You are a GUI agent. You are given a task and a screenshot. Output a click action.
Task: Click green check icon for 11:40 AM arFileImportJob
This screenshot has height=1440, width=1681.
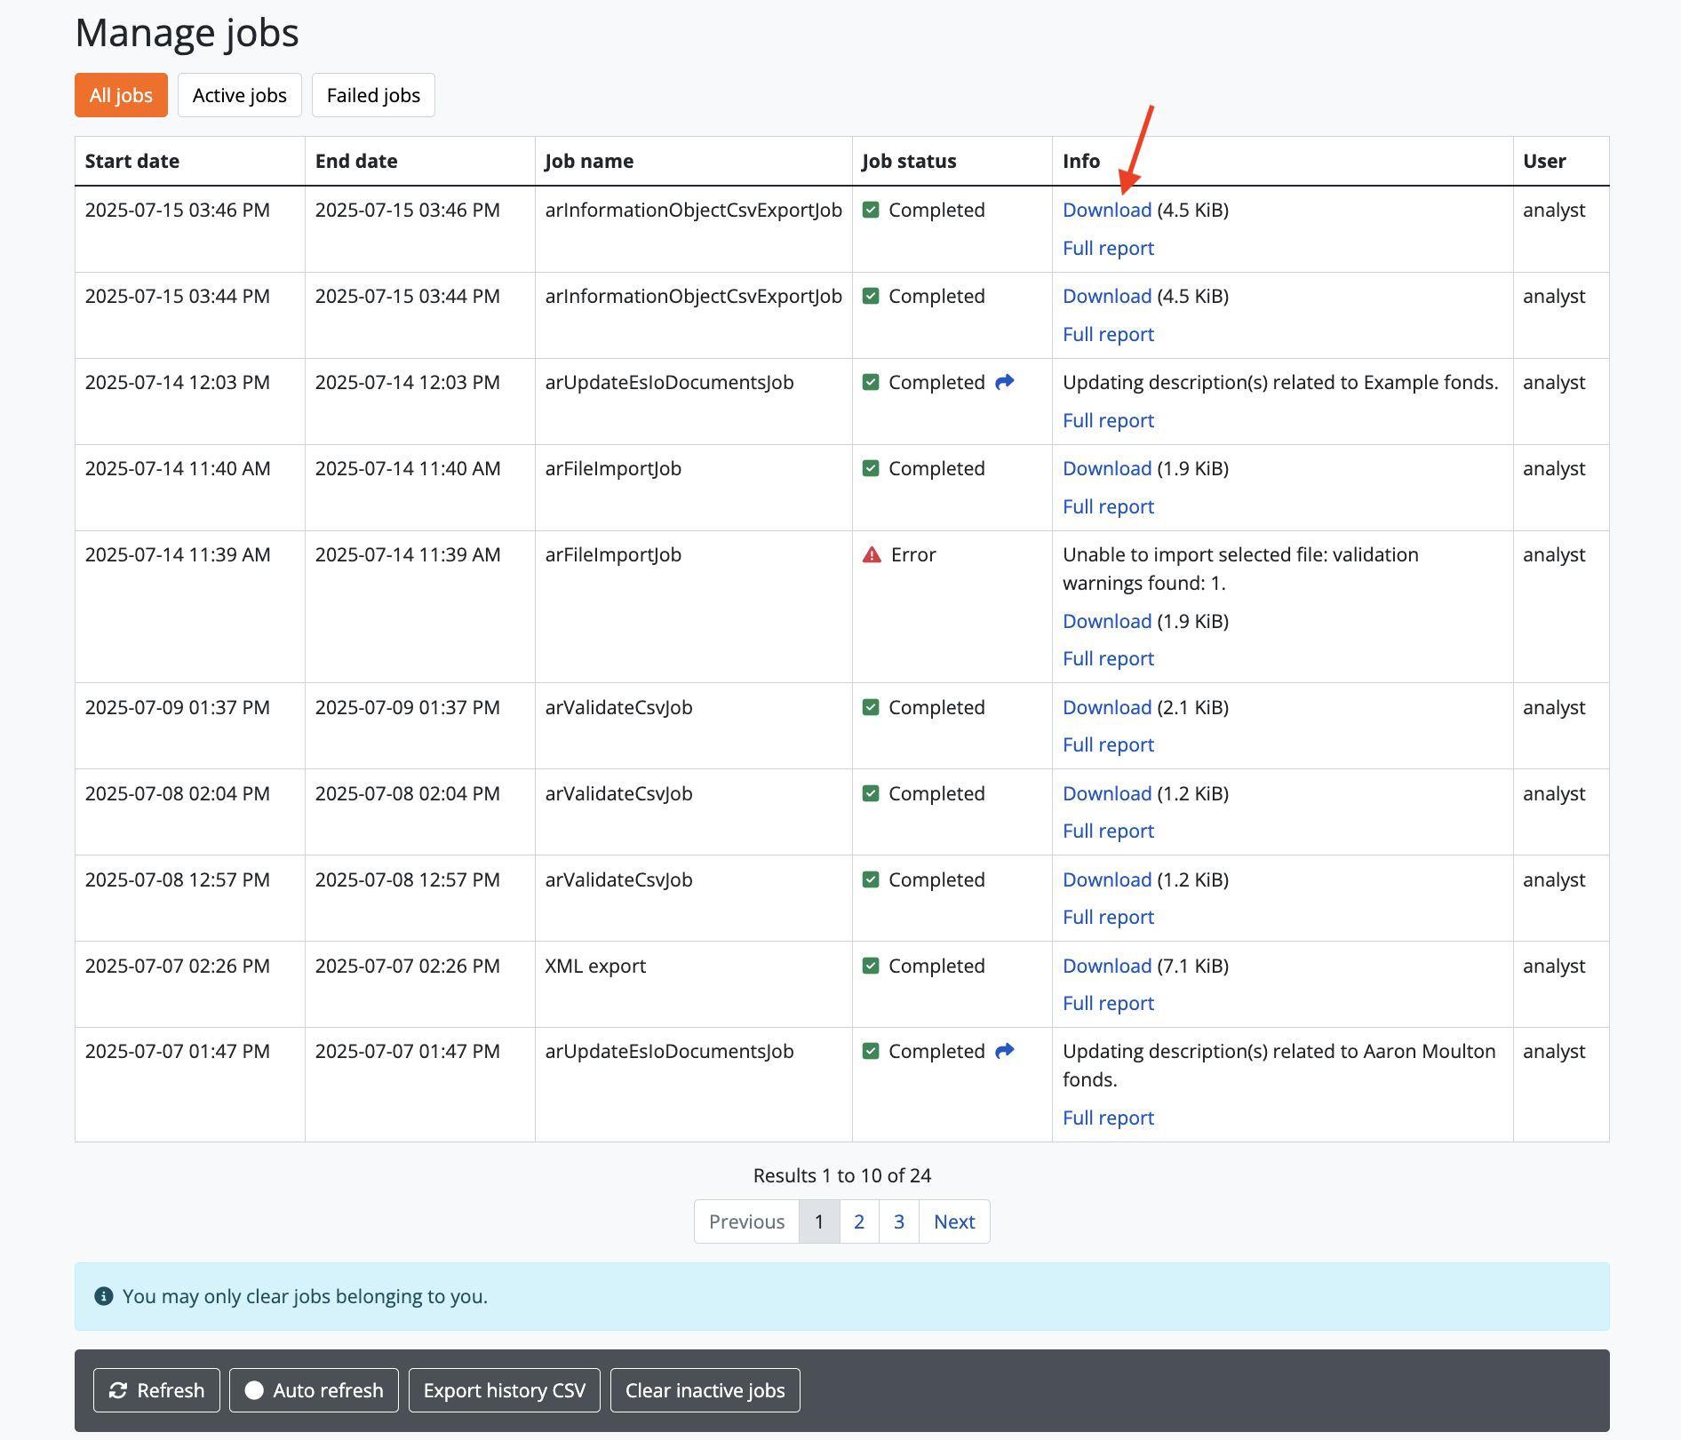pyautogui.click(x=871, y=468)
